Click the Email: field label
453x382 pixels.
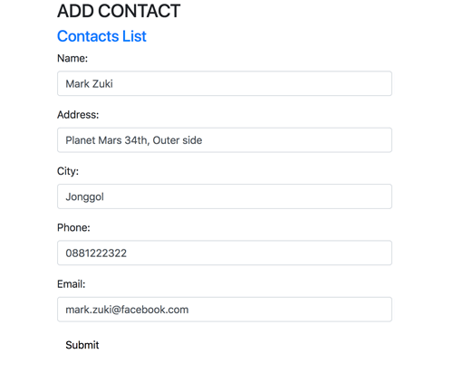72,284
